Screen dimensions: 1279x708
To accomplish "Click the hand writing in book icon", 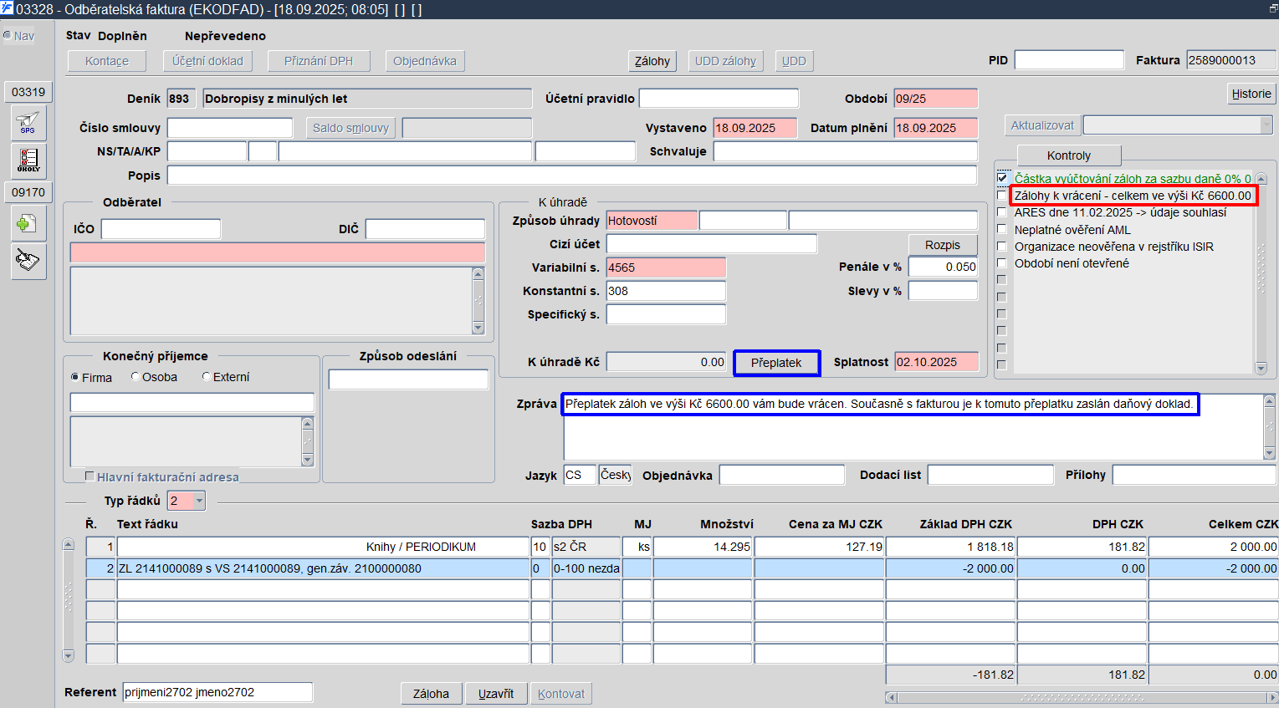I will point(28,261).
